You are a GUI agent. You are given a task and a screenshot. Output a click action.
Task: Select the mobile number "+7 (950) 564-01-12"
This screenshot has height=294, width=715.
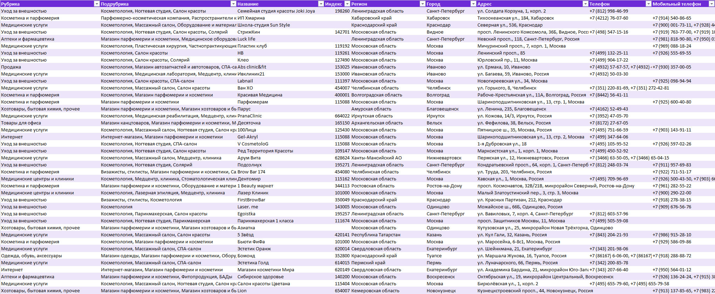pos(683,270)
